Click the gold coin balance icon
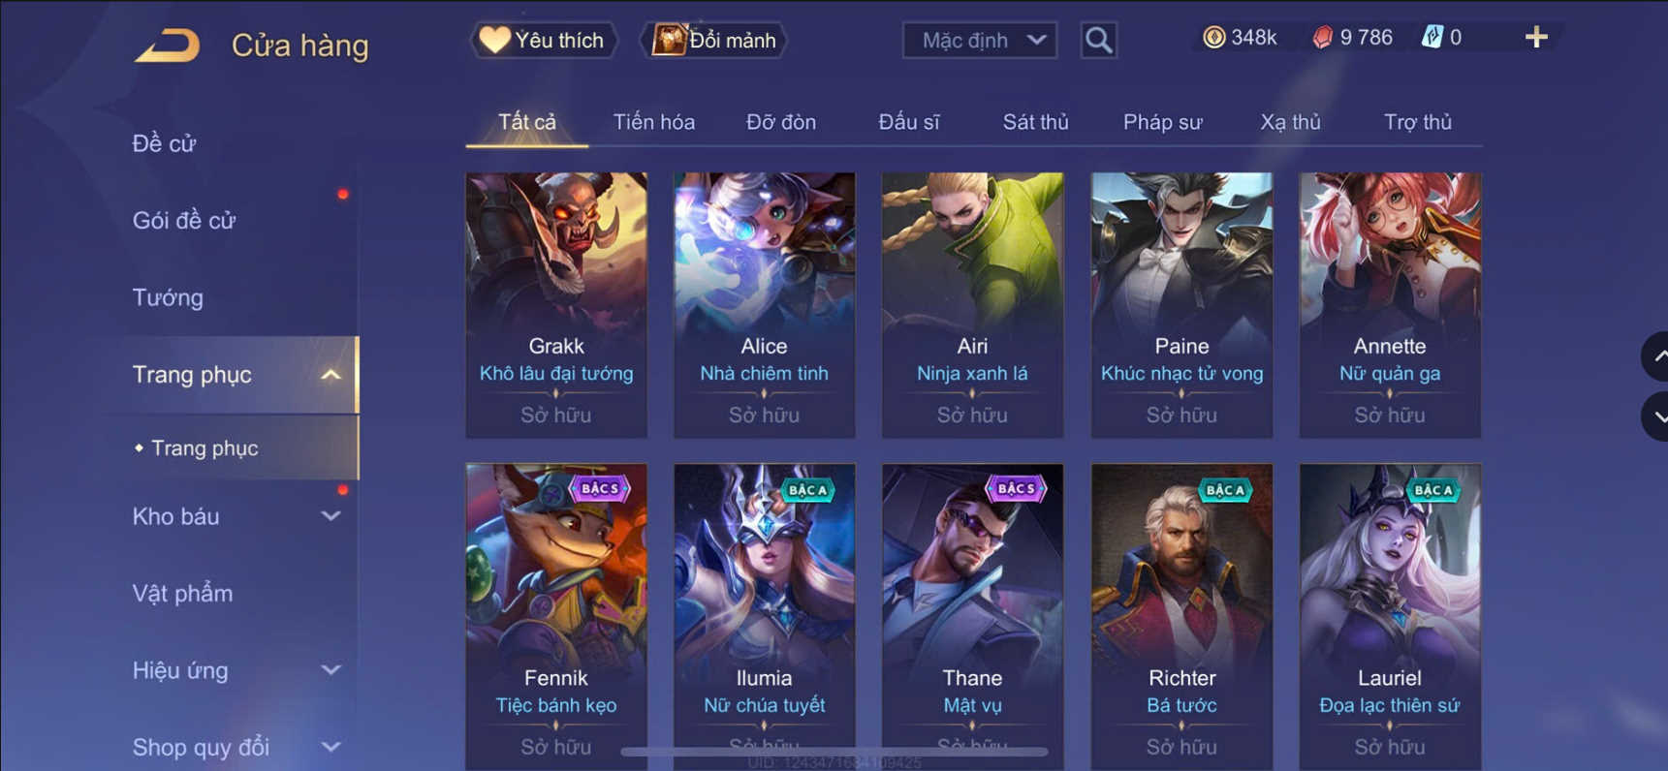The width and height of the screenshot is (1668, 771). 1213,38
